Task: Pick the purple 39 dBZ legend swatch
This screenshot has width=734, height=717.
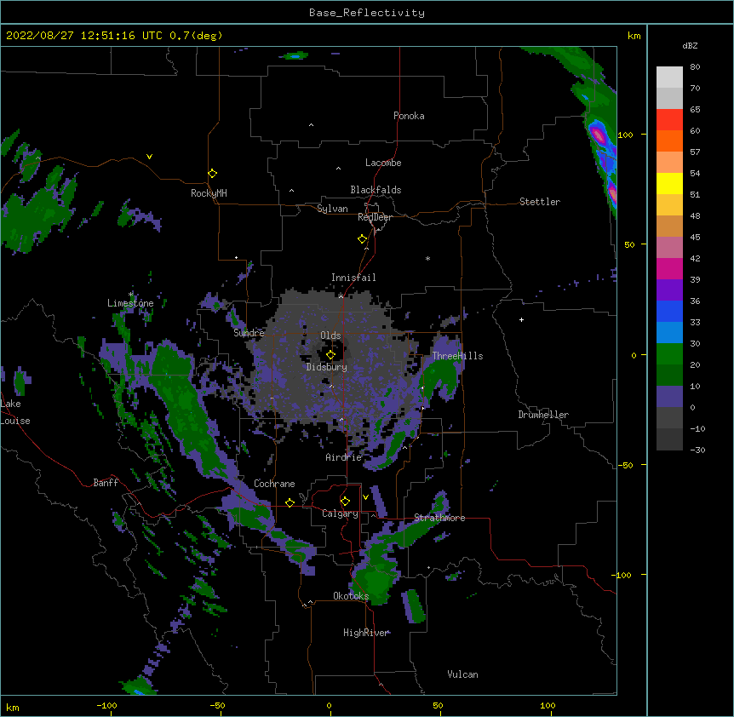Action: 669,290
